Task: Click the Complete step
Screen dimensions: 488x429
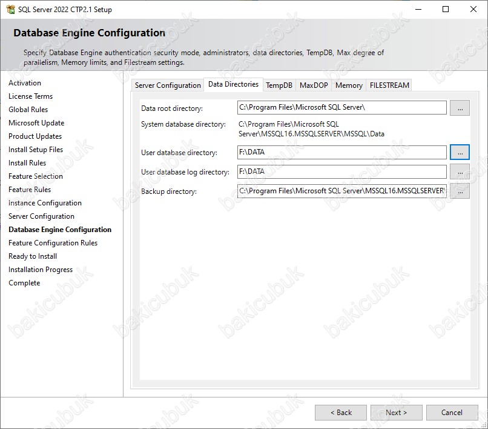Action: [x=24, y=283]
